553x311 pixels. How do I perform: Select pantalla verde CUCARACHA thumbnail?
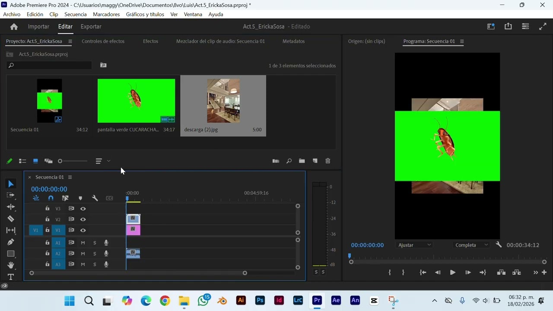click(x=136, y=101)
